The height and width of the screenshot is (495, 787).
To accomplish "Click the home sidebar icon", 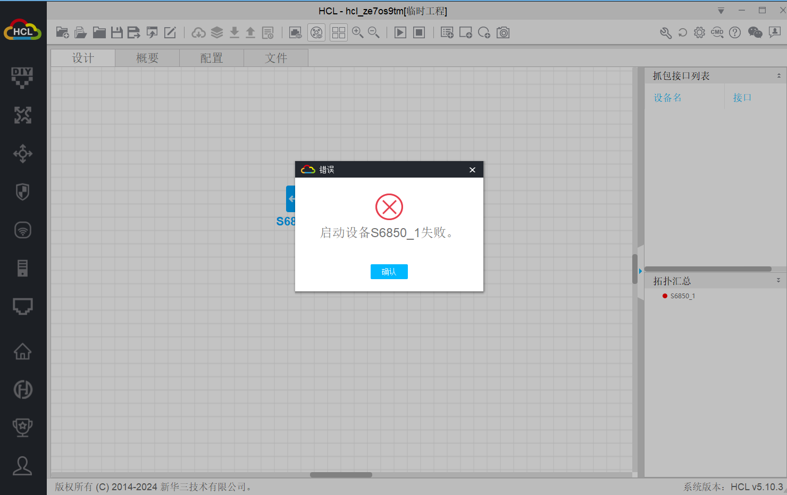I will pos(22,351).
